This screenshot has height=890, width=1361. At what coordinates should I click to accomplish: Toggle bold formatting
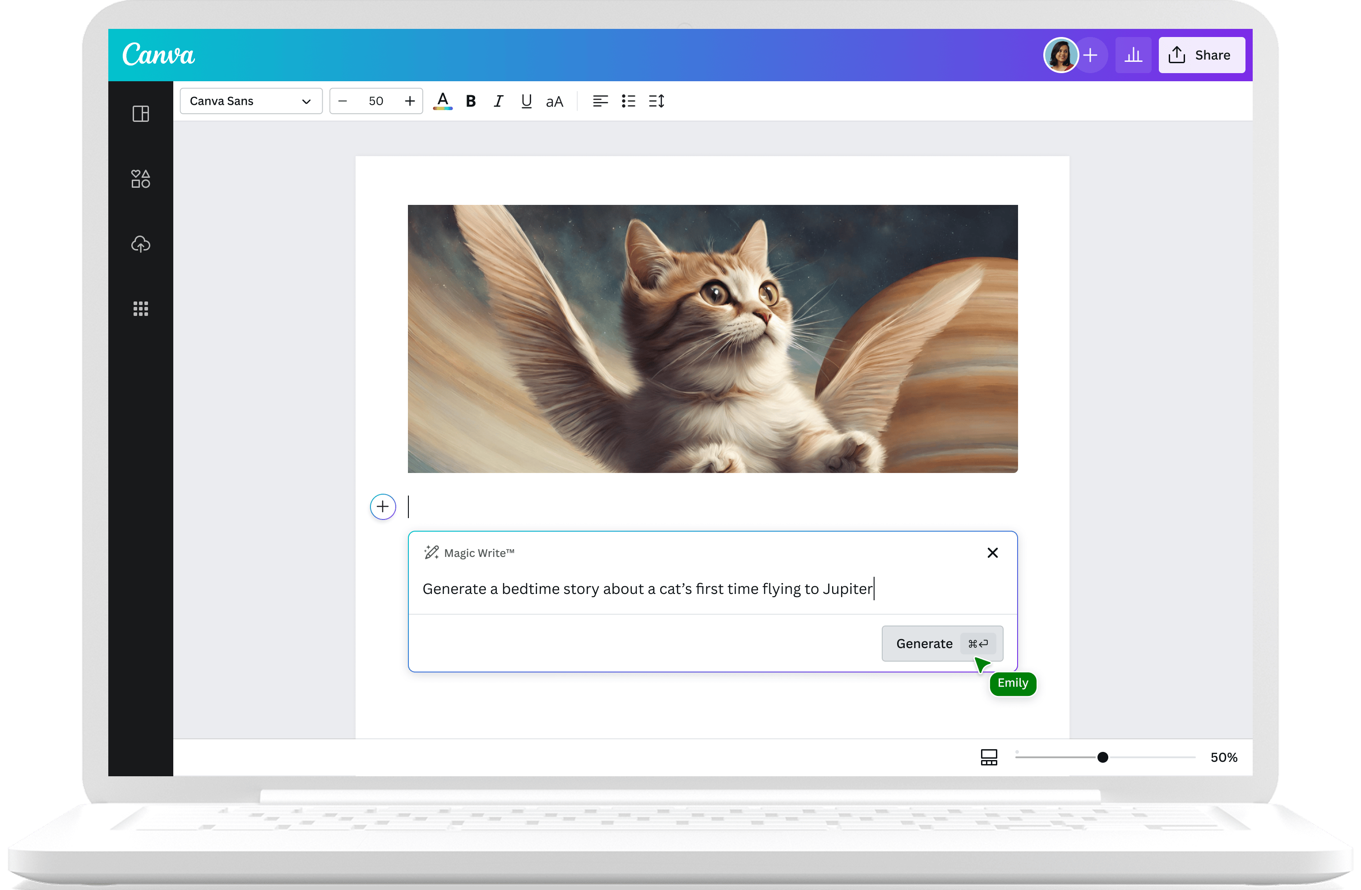[470, 101]
